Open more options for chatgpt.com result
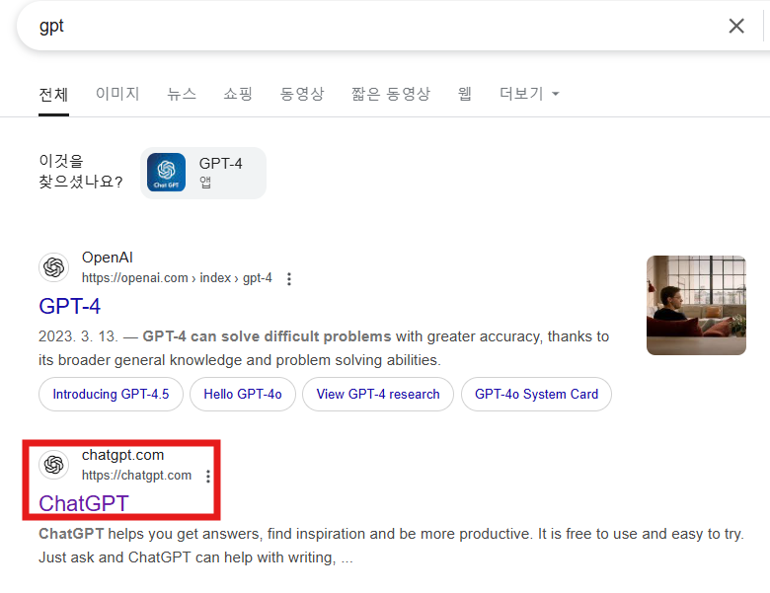Screen dimensions: 770x593 pyautogui.click(x=208, y=477)
